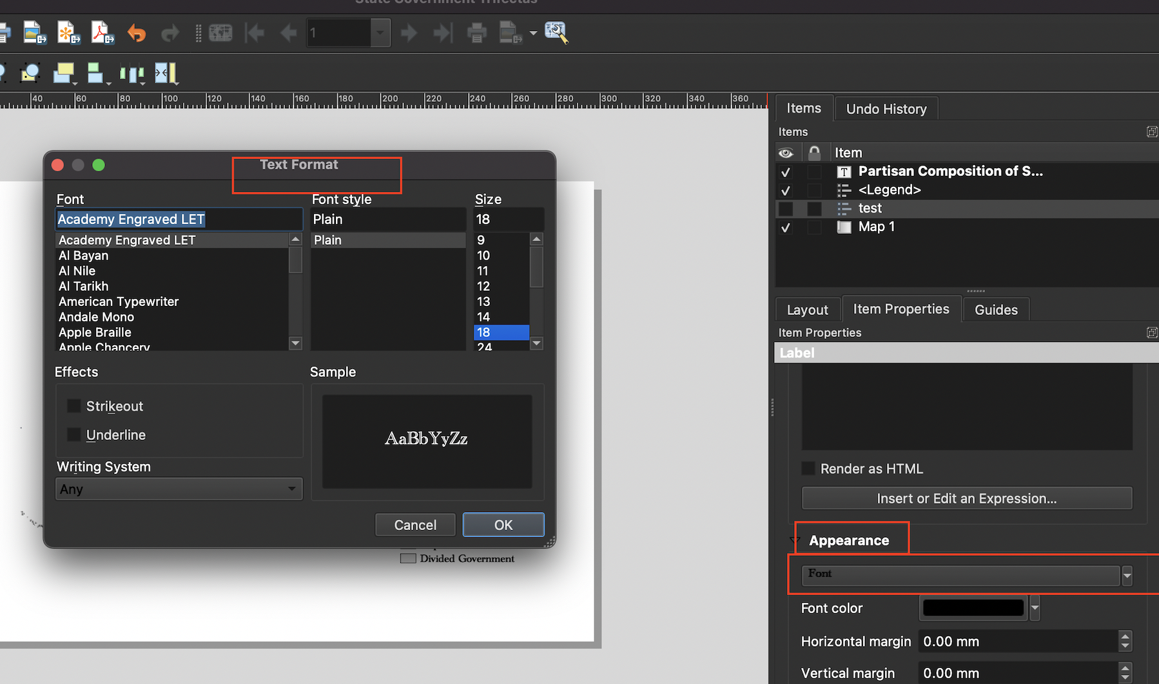Screen dimensions: 1159x684
Task: Switch to the Undo History tab
Action: [886, 108]
